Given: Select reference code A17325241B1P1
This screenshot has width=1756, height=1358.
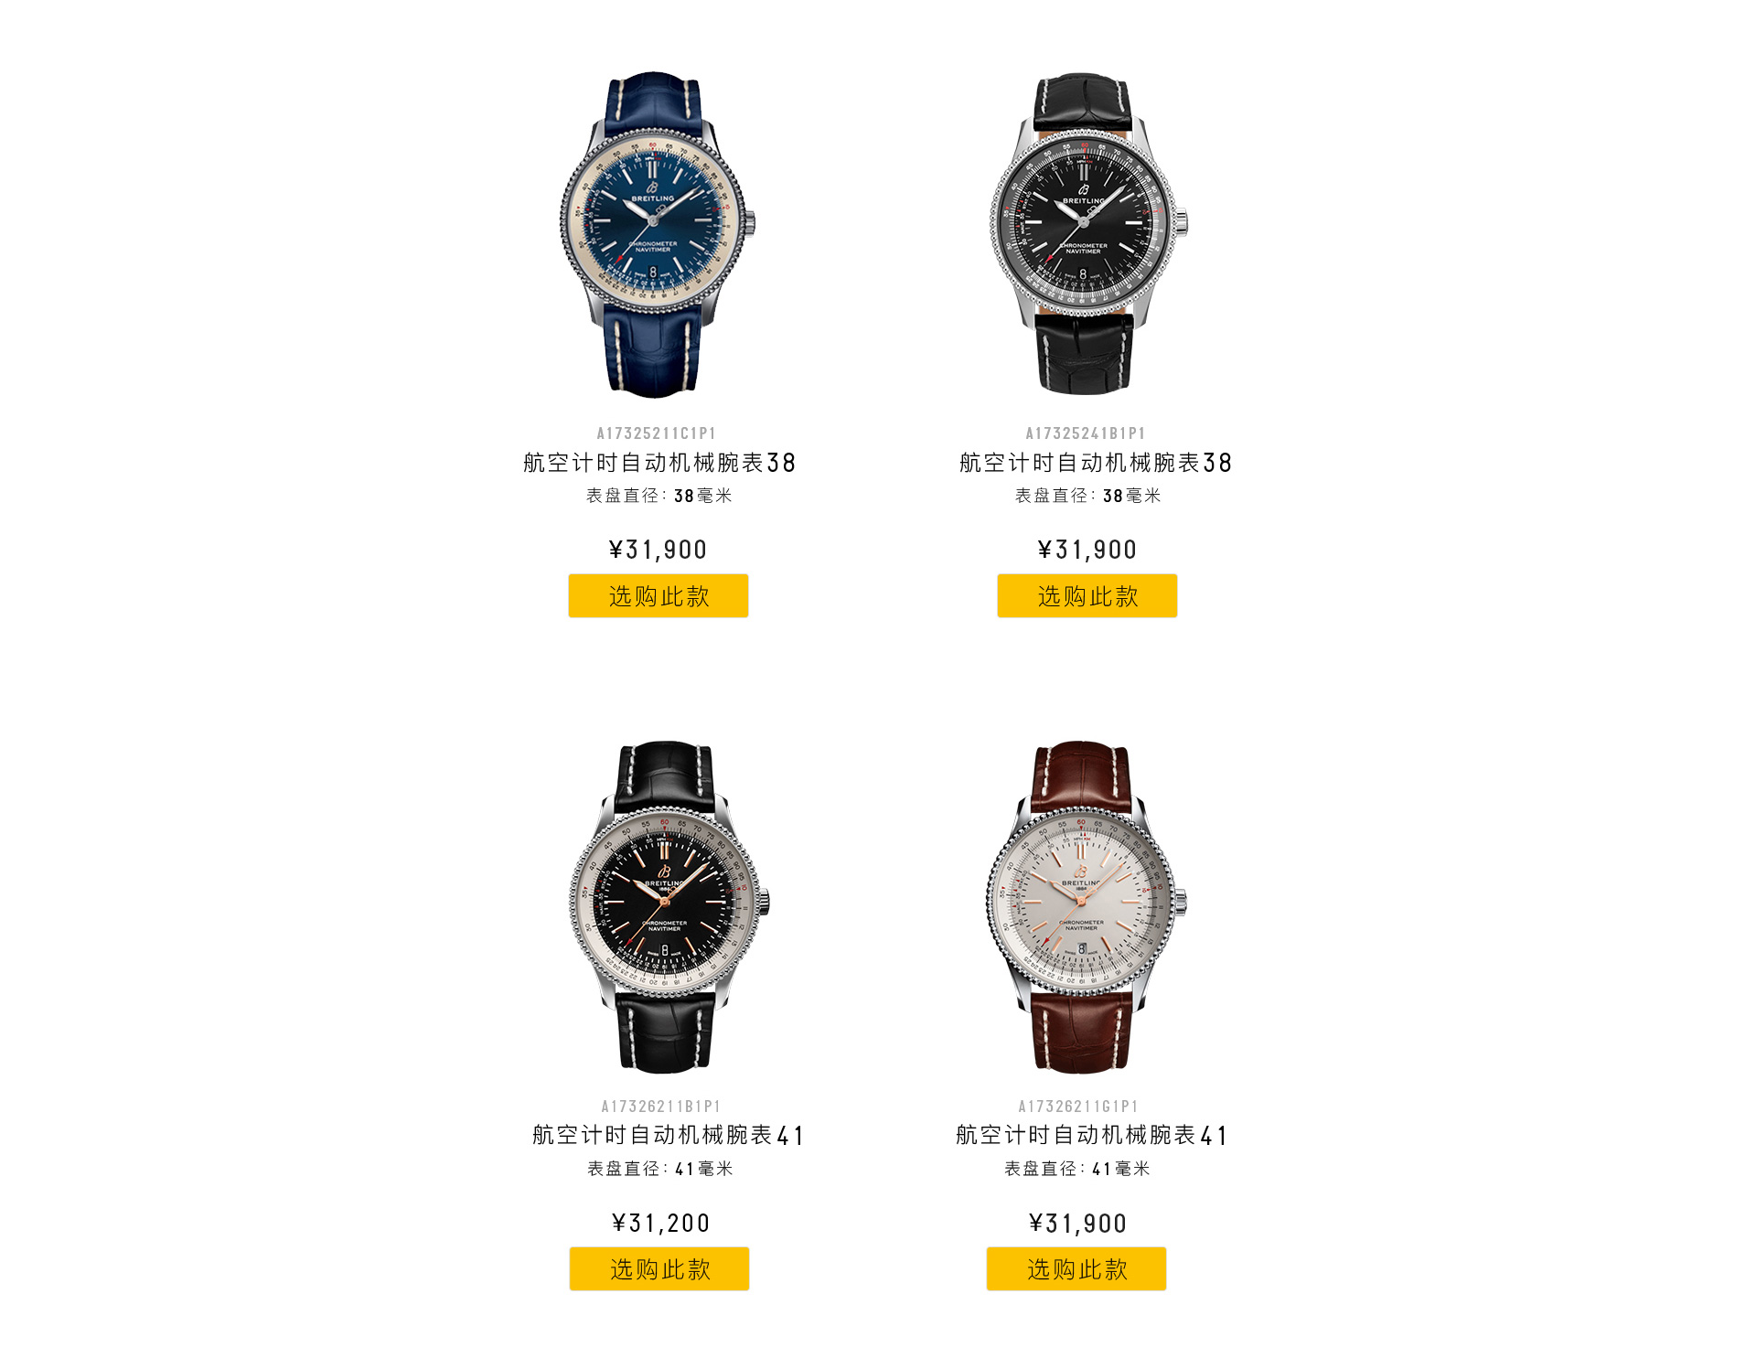Looking at the screenshot, I should (1086, 433).
